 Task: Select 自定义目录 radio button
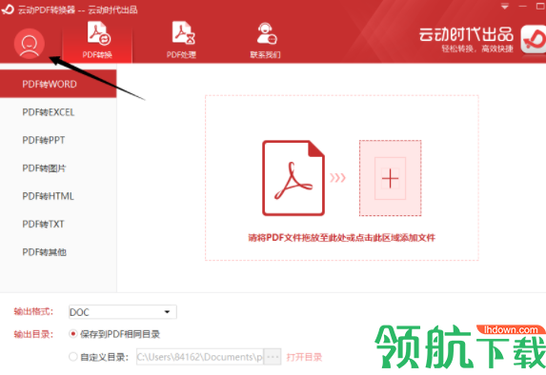pos(72,357)
